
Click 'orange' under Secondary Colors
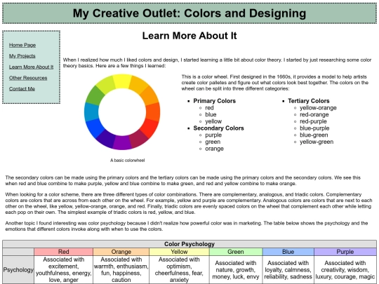click(x=214, y=149)
